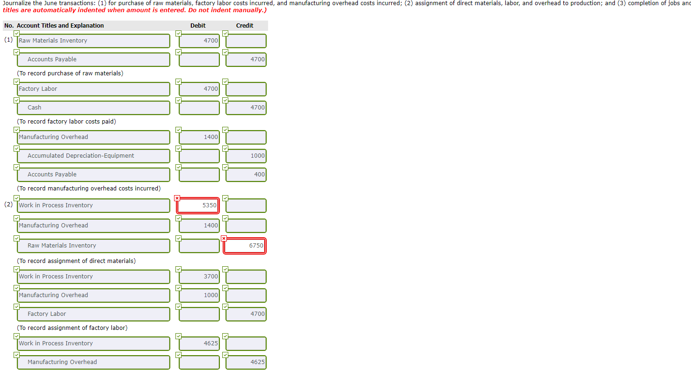Select the Cash account title field
The height and width of the screenshot is (372, 691).
pos(94,108)
